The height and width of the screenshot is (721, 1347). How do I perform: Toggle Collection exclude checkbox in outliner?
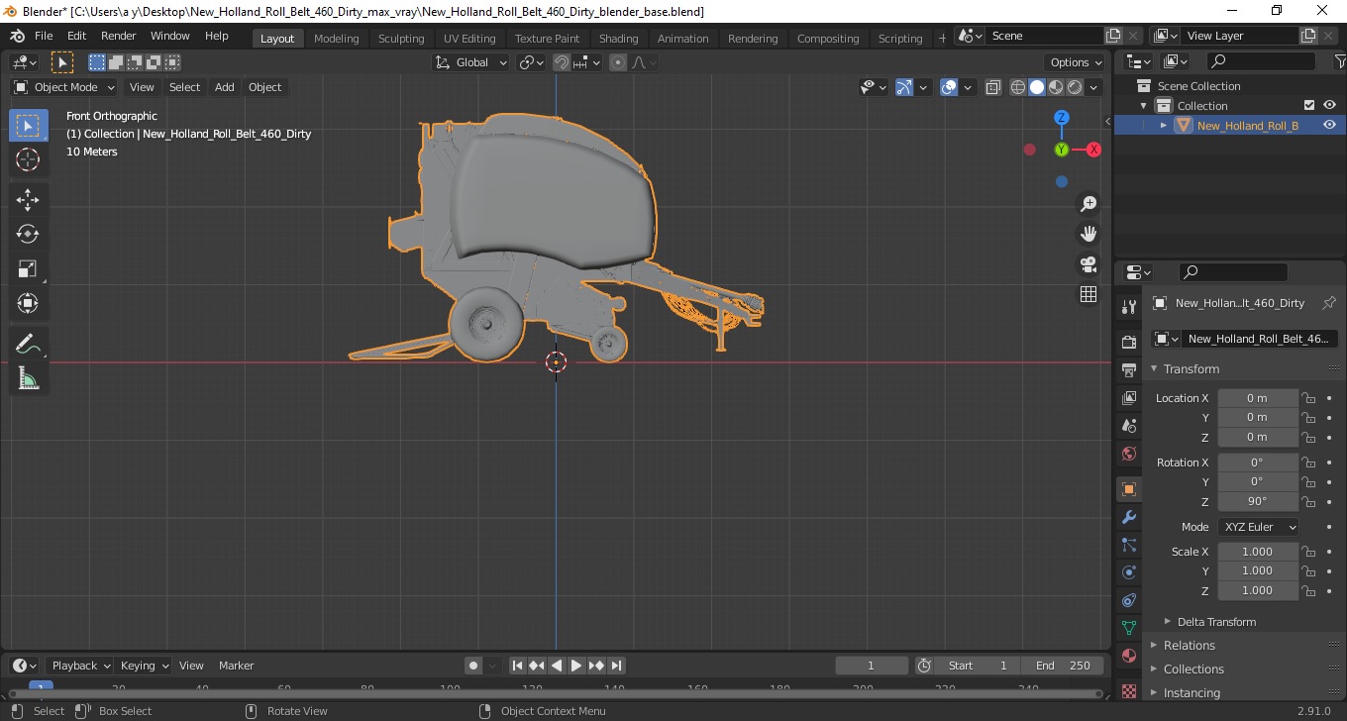[x=1309, y=105]
